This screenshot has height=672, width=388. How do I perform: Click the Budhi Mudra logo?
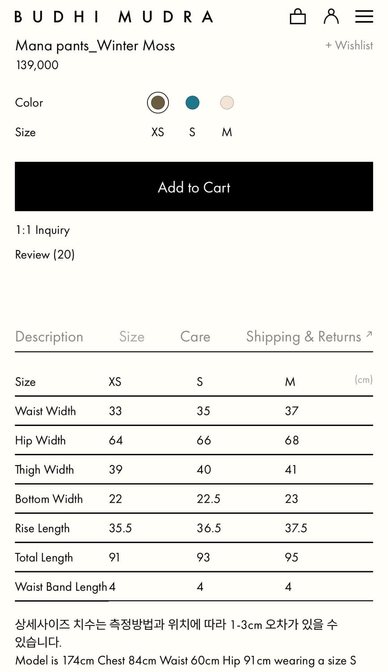point(114,17)
